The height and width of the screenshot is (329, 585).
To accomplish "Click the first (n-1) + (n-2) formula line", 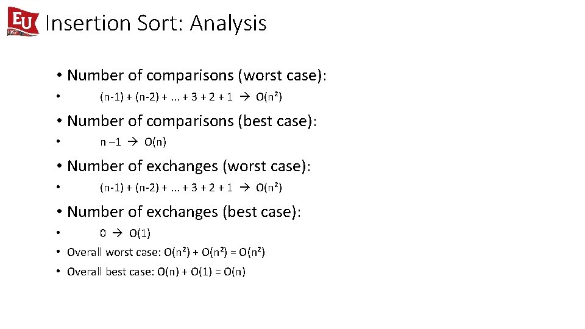I will pos(191,97).
